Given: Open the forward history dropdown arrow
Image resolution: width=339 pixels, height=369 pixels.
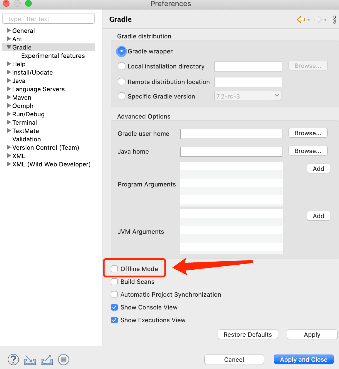Looking at the screenshot, I should pyautogui.click(x=325, y=20).
